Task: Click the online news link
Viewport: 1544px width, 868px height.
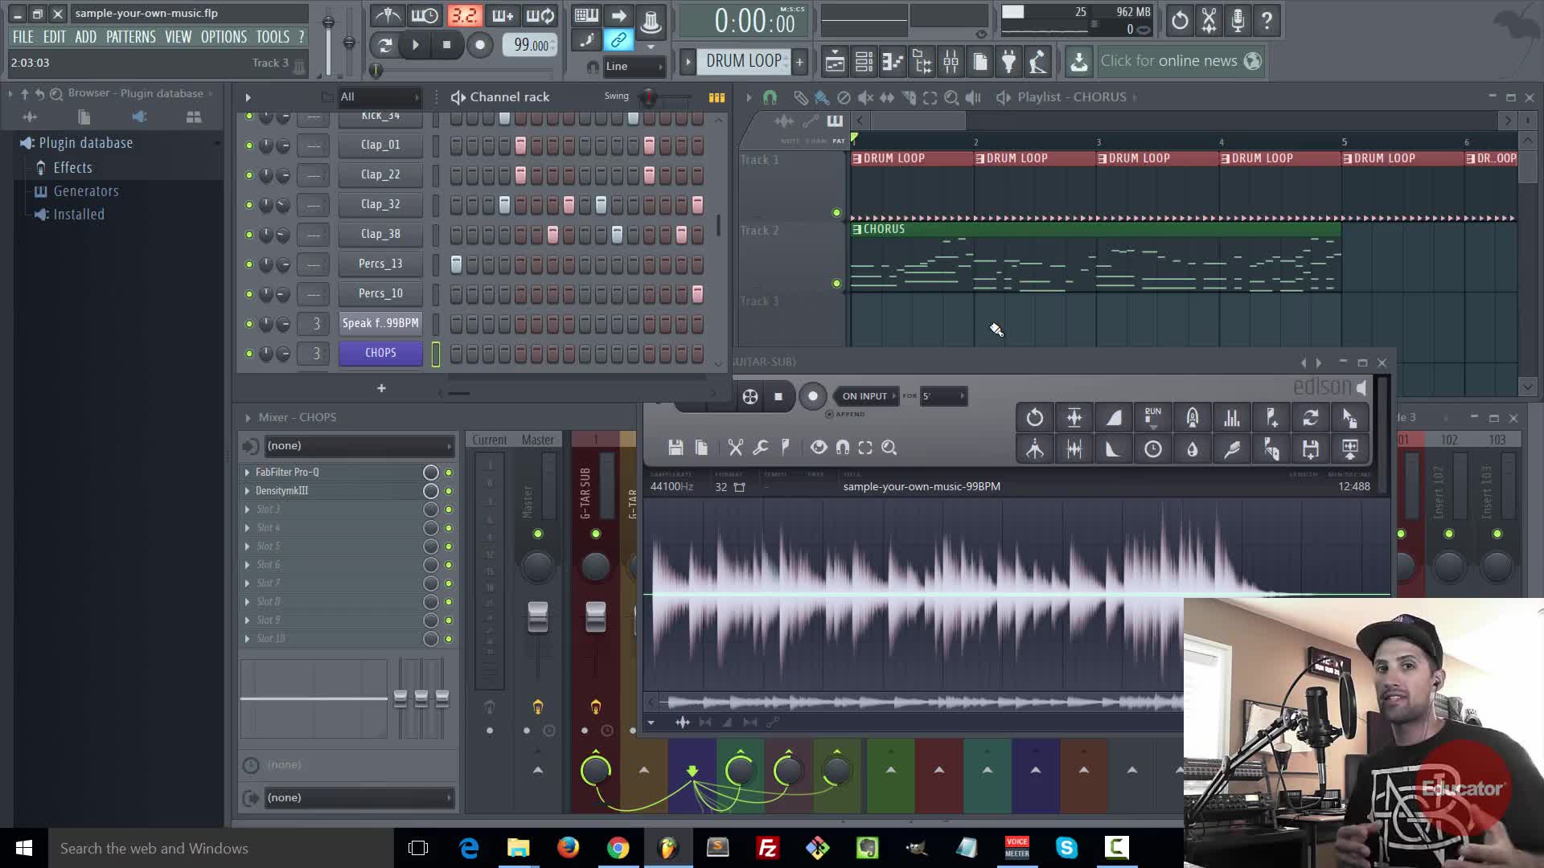Action: click(1168, 61)
